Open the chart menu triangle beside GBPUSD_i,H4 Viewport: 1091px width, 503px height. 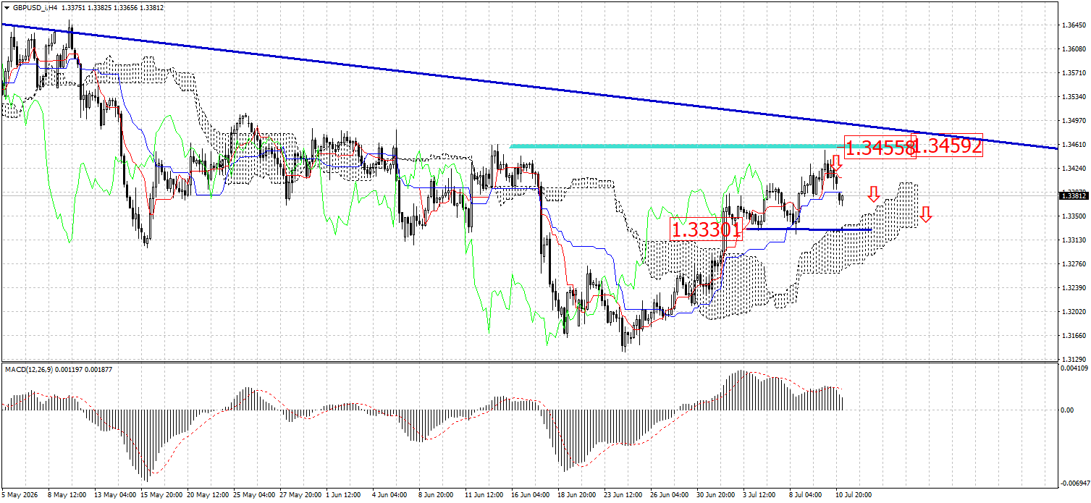(x=7, y=6)
